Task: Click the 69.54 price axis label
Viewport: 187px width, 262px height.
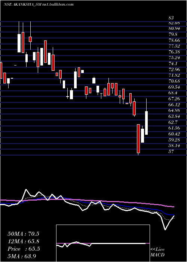Action: [x=174, y=87]
